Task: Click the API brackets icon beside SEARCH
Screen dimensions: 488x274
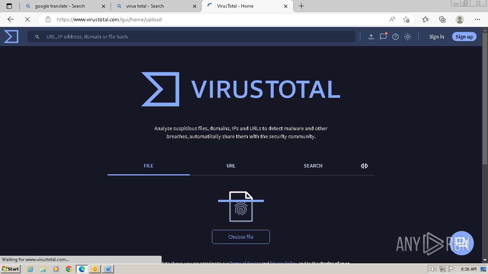Action: click(364, 166)
